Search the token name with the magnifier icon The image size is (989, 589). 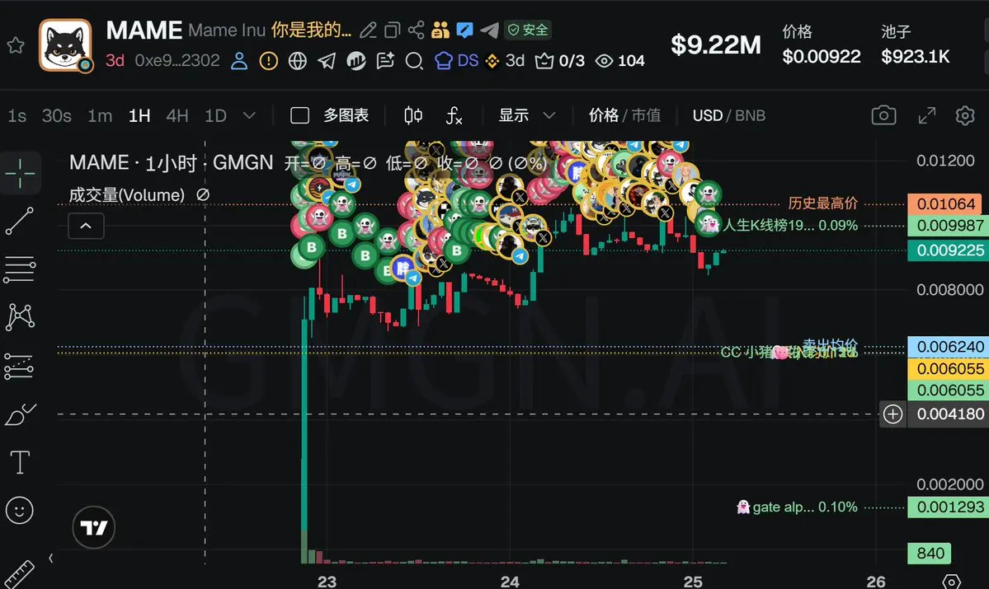click(414, 61)
